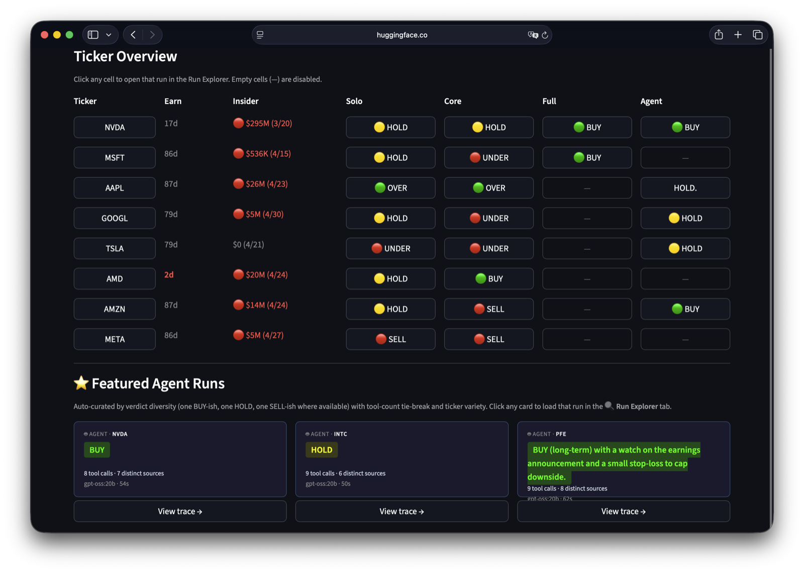The height and width of the screenshot is (573, 804).
Task: Click the Run Explorer tab reference
Action: [637, 406]
